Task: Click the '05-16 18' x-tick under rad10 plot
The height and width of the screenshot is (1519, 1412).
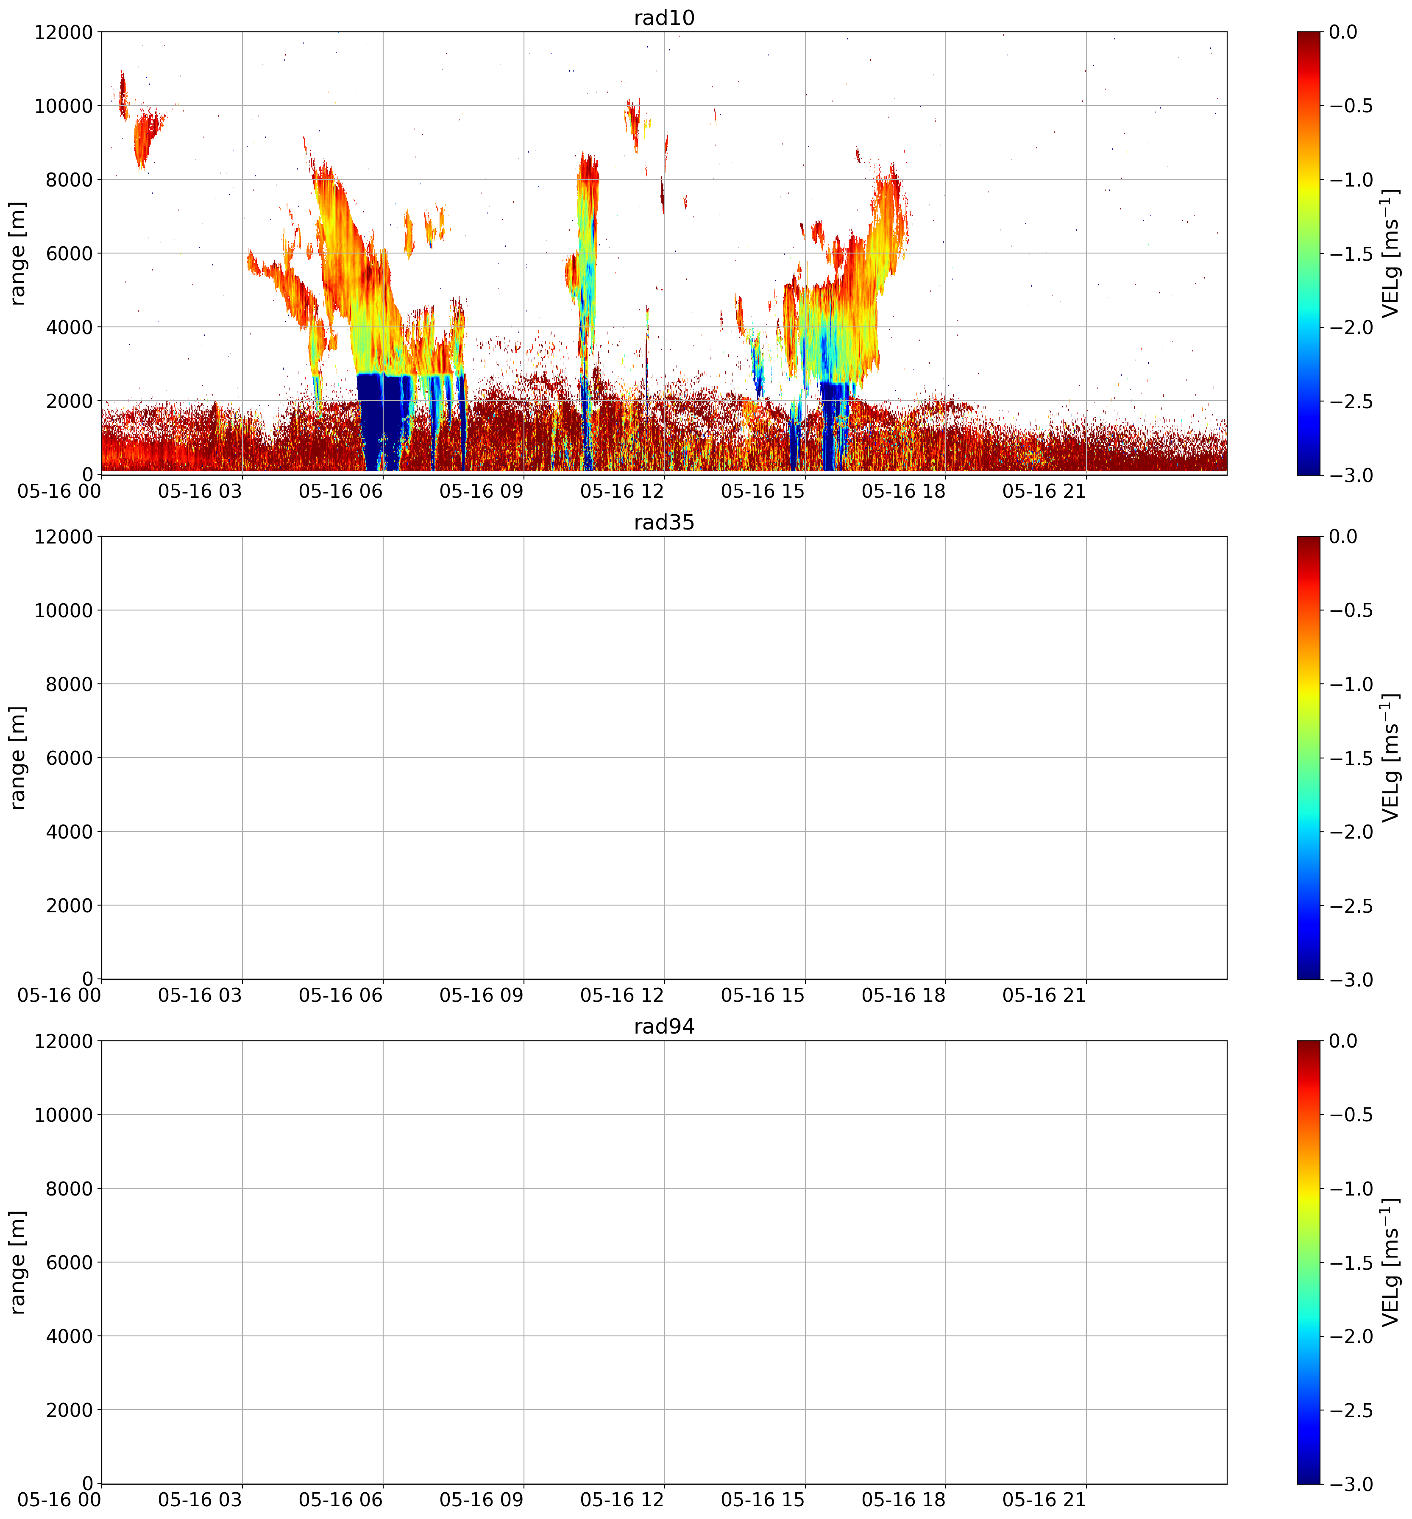Action: tap(904, 491)
